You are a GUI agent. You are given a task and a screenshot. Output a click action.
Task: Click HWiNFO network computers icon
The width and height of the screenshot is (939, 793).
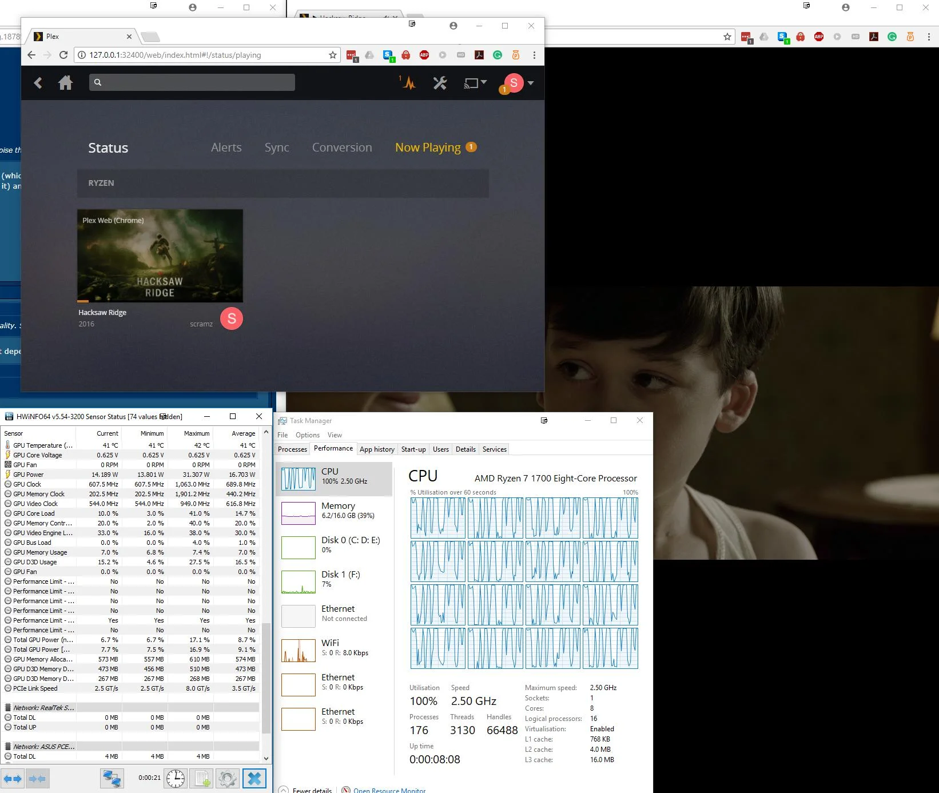pyautogui.click(x=112, y=778)
